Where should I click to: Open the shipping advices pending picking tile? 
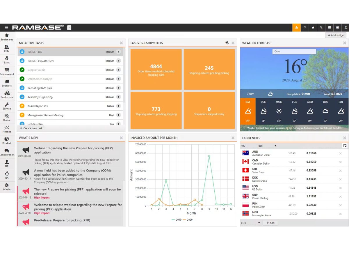[x=209, y=69]
